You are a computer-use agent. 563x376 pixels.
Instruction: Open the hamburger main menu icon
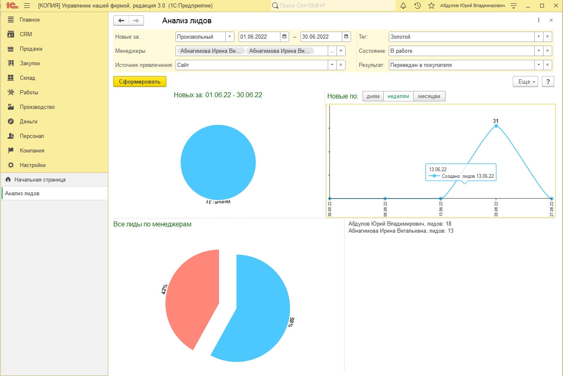click(27, 6)
